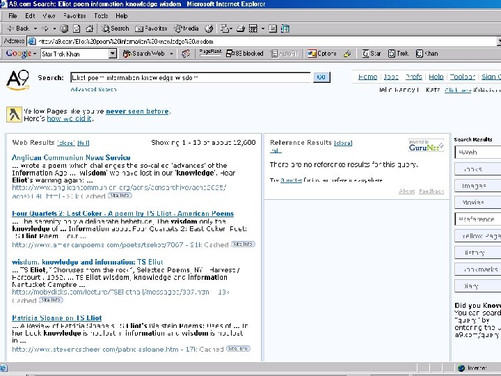Screen dimensions: 501x376
Task: Close the Web Results column
Action: click(66, 143)
